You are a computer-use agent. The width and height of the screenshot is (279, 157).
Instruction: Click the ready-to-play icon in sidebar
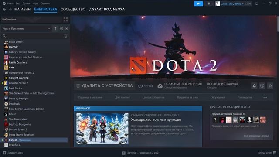(x=66, y=28)
